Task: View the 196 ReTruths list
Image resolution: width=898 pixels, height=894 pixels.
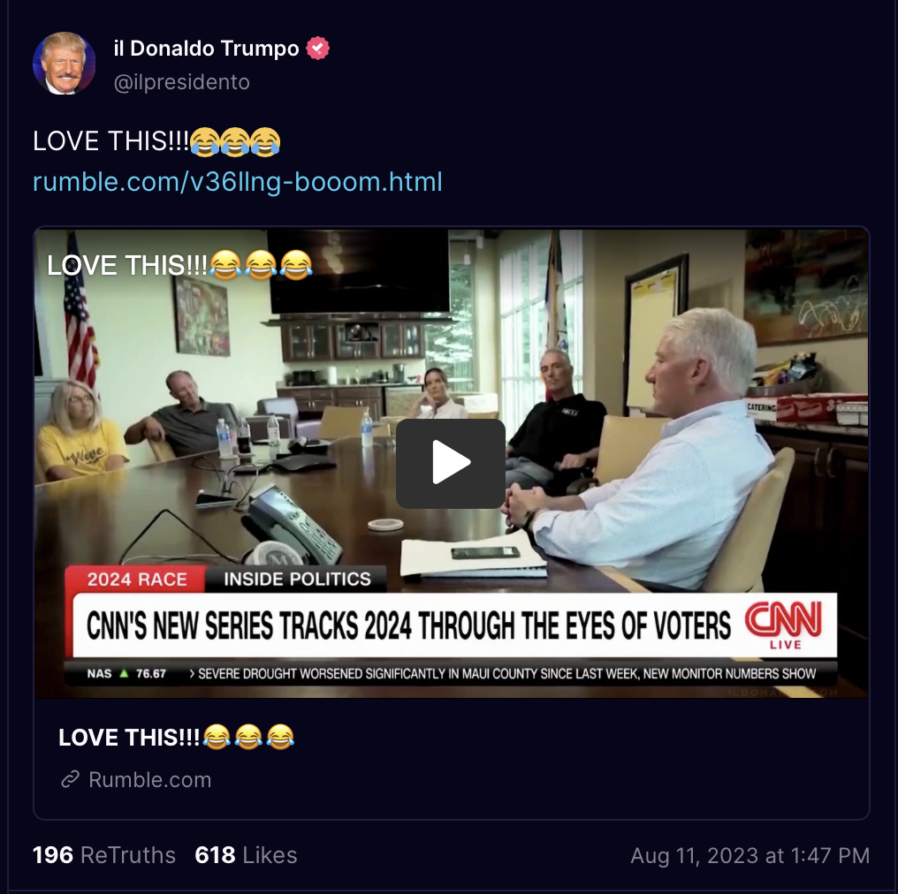Action: [x=104, y=855]
